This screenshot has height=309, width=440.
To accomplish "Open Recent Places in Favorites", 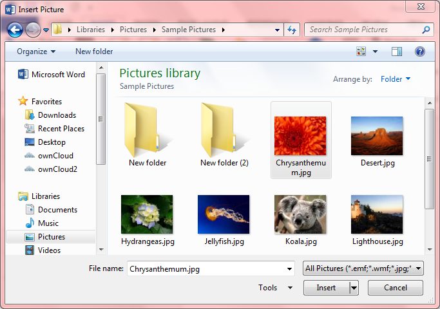I will pos(61,128).
